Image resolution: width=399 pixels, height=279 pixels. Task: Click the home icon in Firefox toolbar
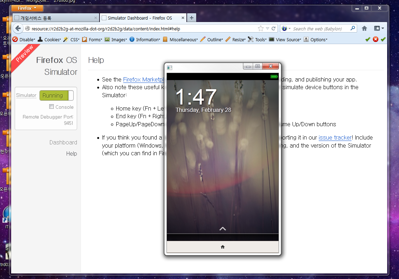pos(364,29)
